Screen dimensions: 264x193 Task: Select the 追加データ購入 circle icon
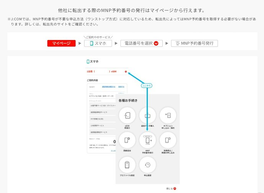pyautogui.click(x=147, y=115)
